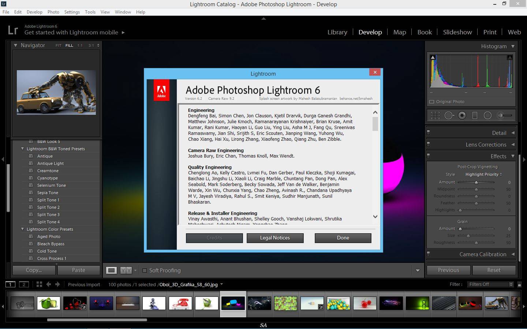Click the Bleach Bypass preset icon

pos(31,244)
